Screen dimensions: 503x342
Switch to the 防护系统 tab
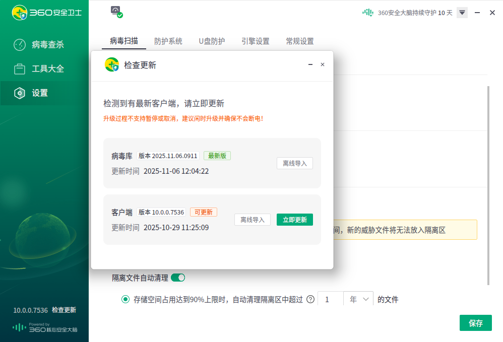(168, 41)
